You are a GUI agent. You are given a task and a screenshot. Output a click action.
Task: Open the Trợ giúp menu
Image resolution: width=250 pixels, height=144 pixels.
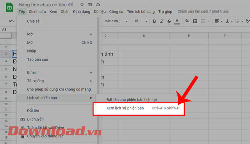pos(165,12)
